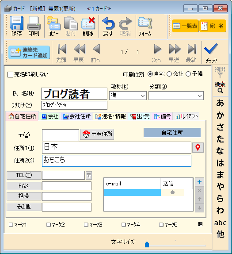Click the TEL label button
The width and height of the screenshot is (232, 254).
point(24,175)
